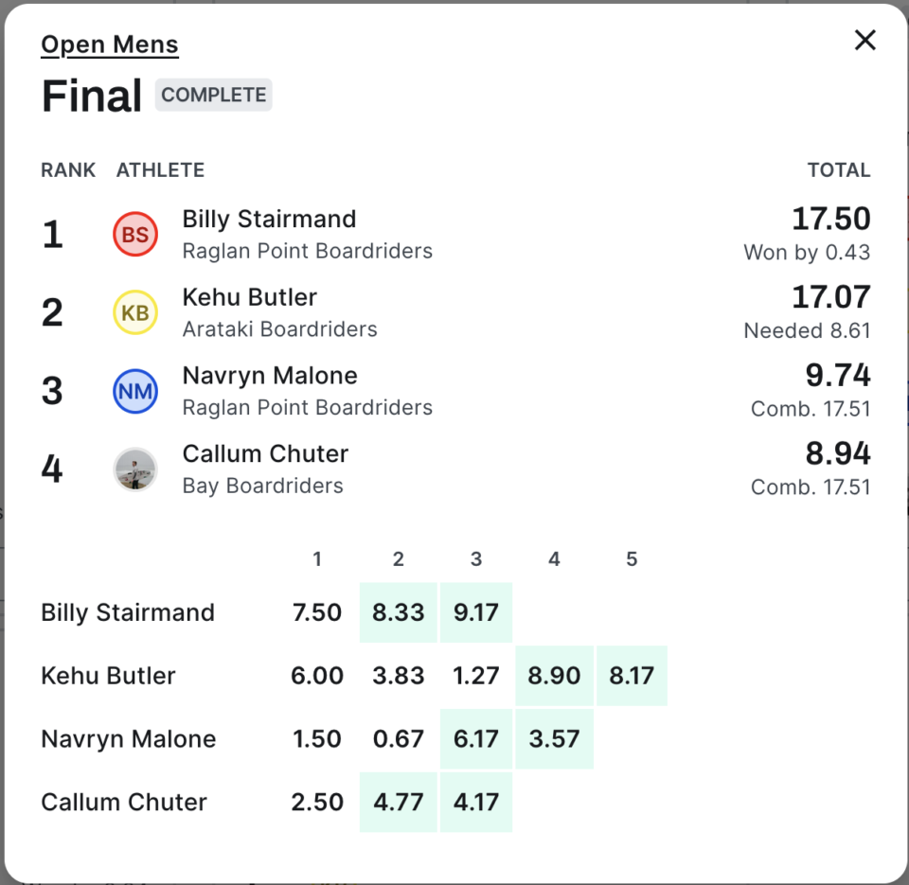Click Kehu Butler's 8.17 wave score

[632, 676]
